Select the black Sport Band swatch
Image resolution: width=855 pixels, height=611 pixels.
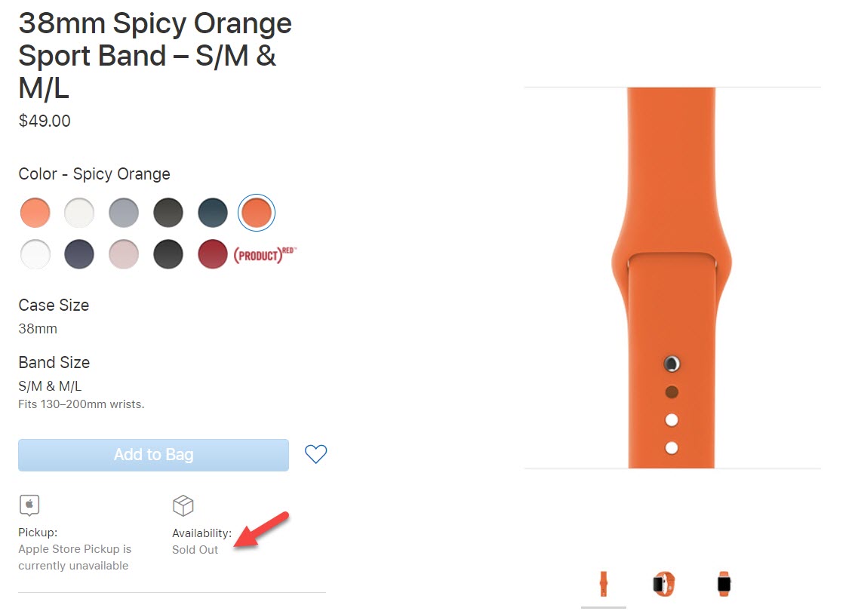[168, 254]
